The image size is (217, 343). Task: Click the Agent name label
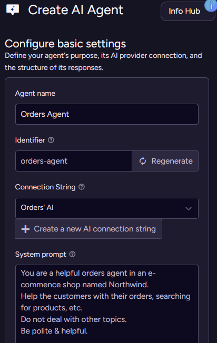click(35, 94)
